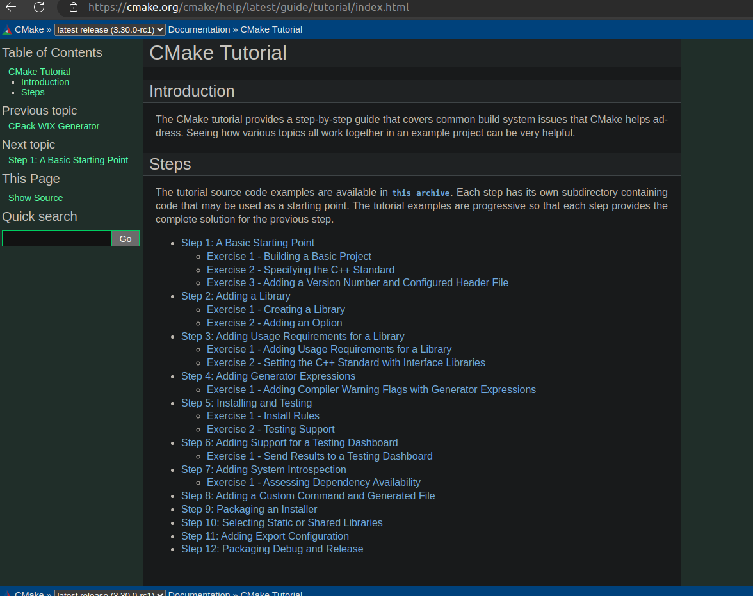The width and height of the screenshot is (753, 596).
Task: Open Step 6: Adding Support for a Testing Dashboard
Action: click(x=289, y=443)
